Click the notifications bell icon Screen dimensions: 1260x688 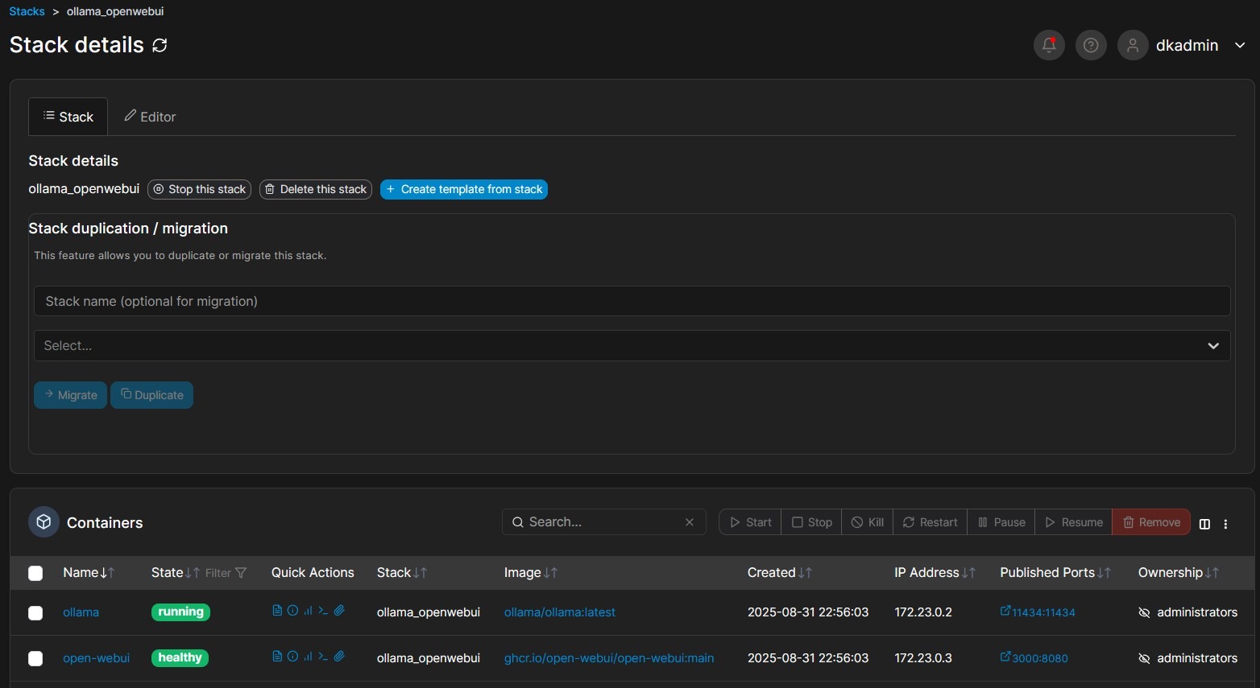(1049, 45)
